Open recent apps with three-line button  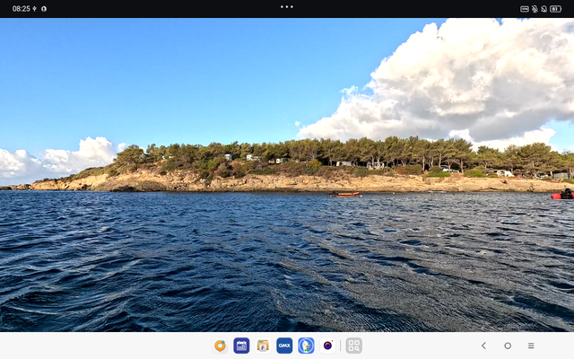[x=531, y=346]
